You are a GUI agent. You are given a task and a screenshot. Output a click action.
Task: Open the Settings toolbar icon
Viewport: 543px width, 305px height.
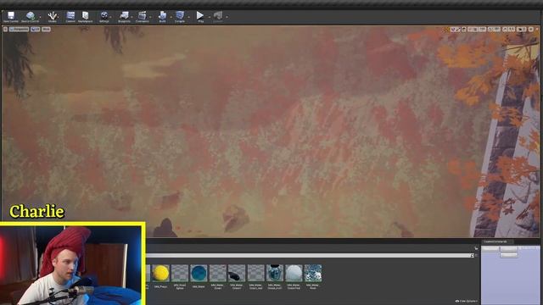(x=104, y=16)
